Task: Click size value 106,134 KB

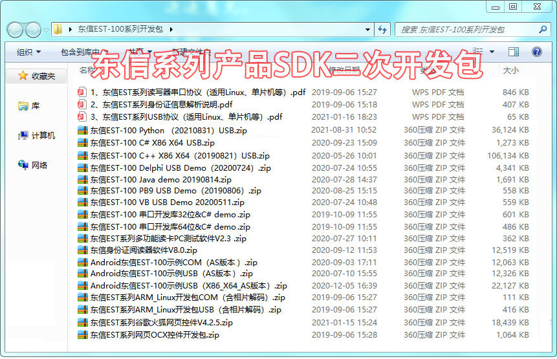Action: [x=508, y=155]
